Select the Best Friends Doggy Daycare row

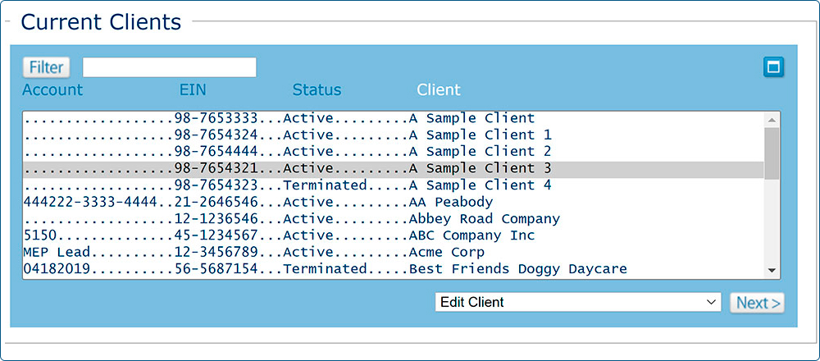(x=393, y=269)
